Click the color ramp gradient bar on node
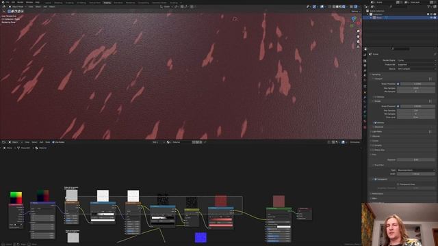The width and height of the screenshot is (438, 246). tap(163, 218)
